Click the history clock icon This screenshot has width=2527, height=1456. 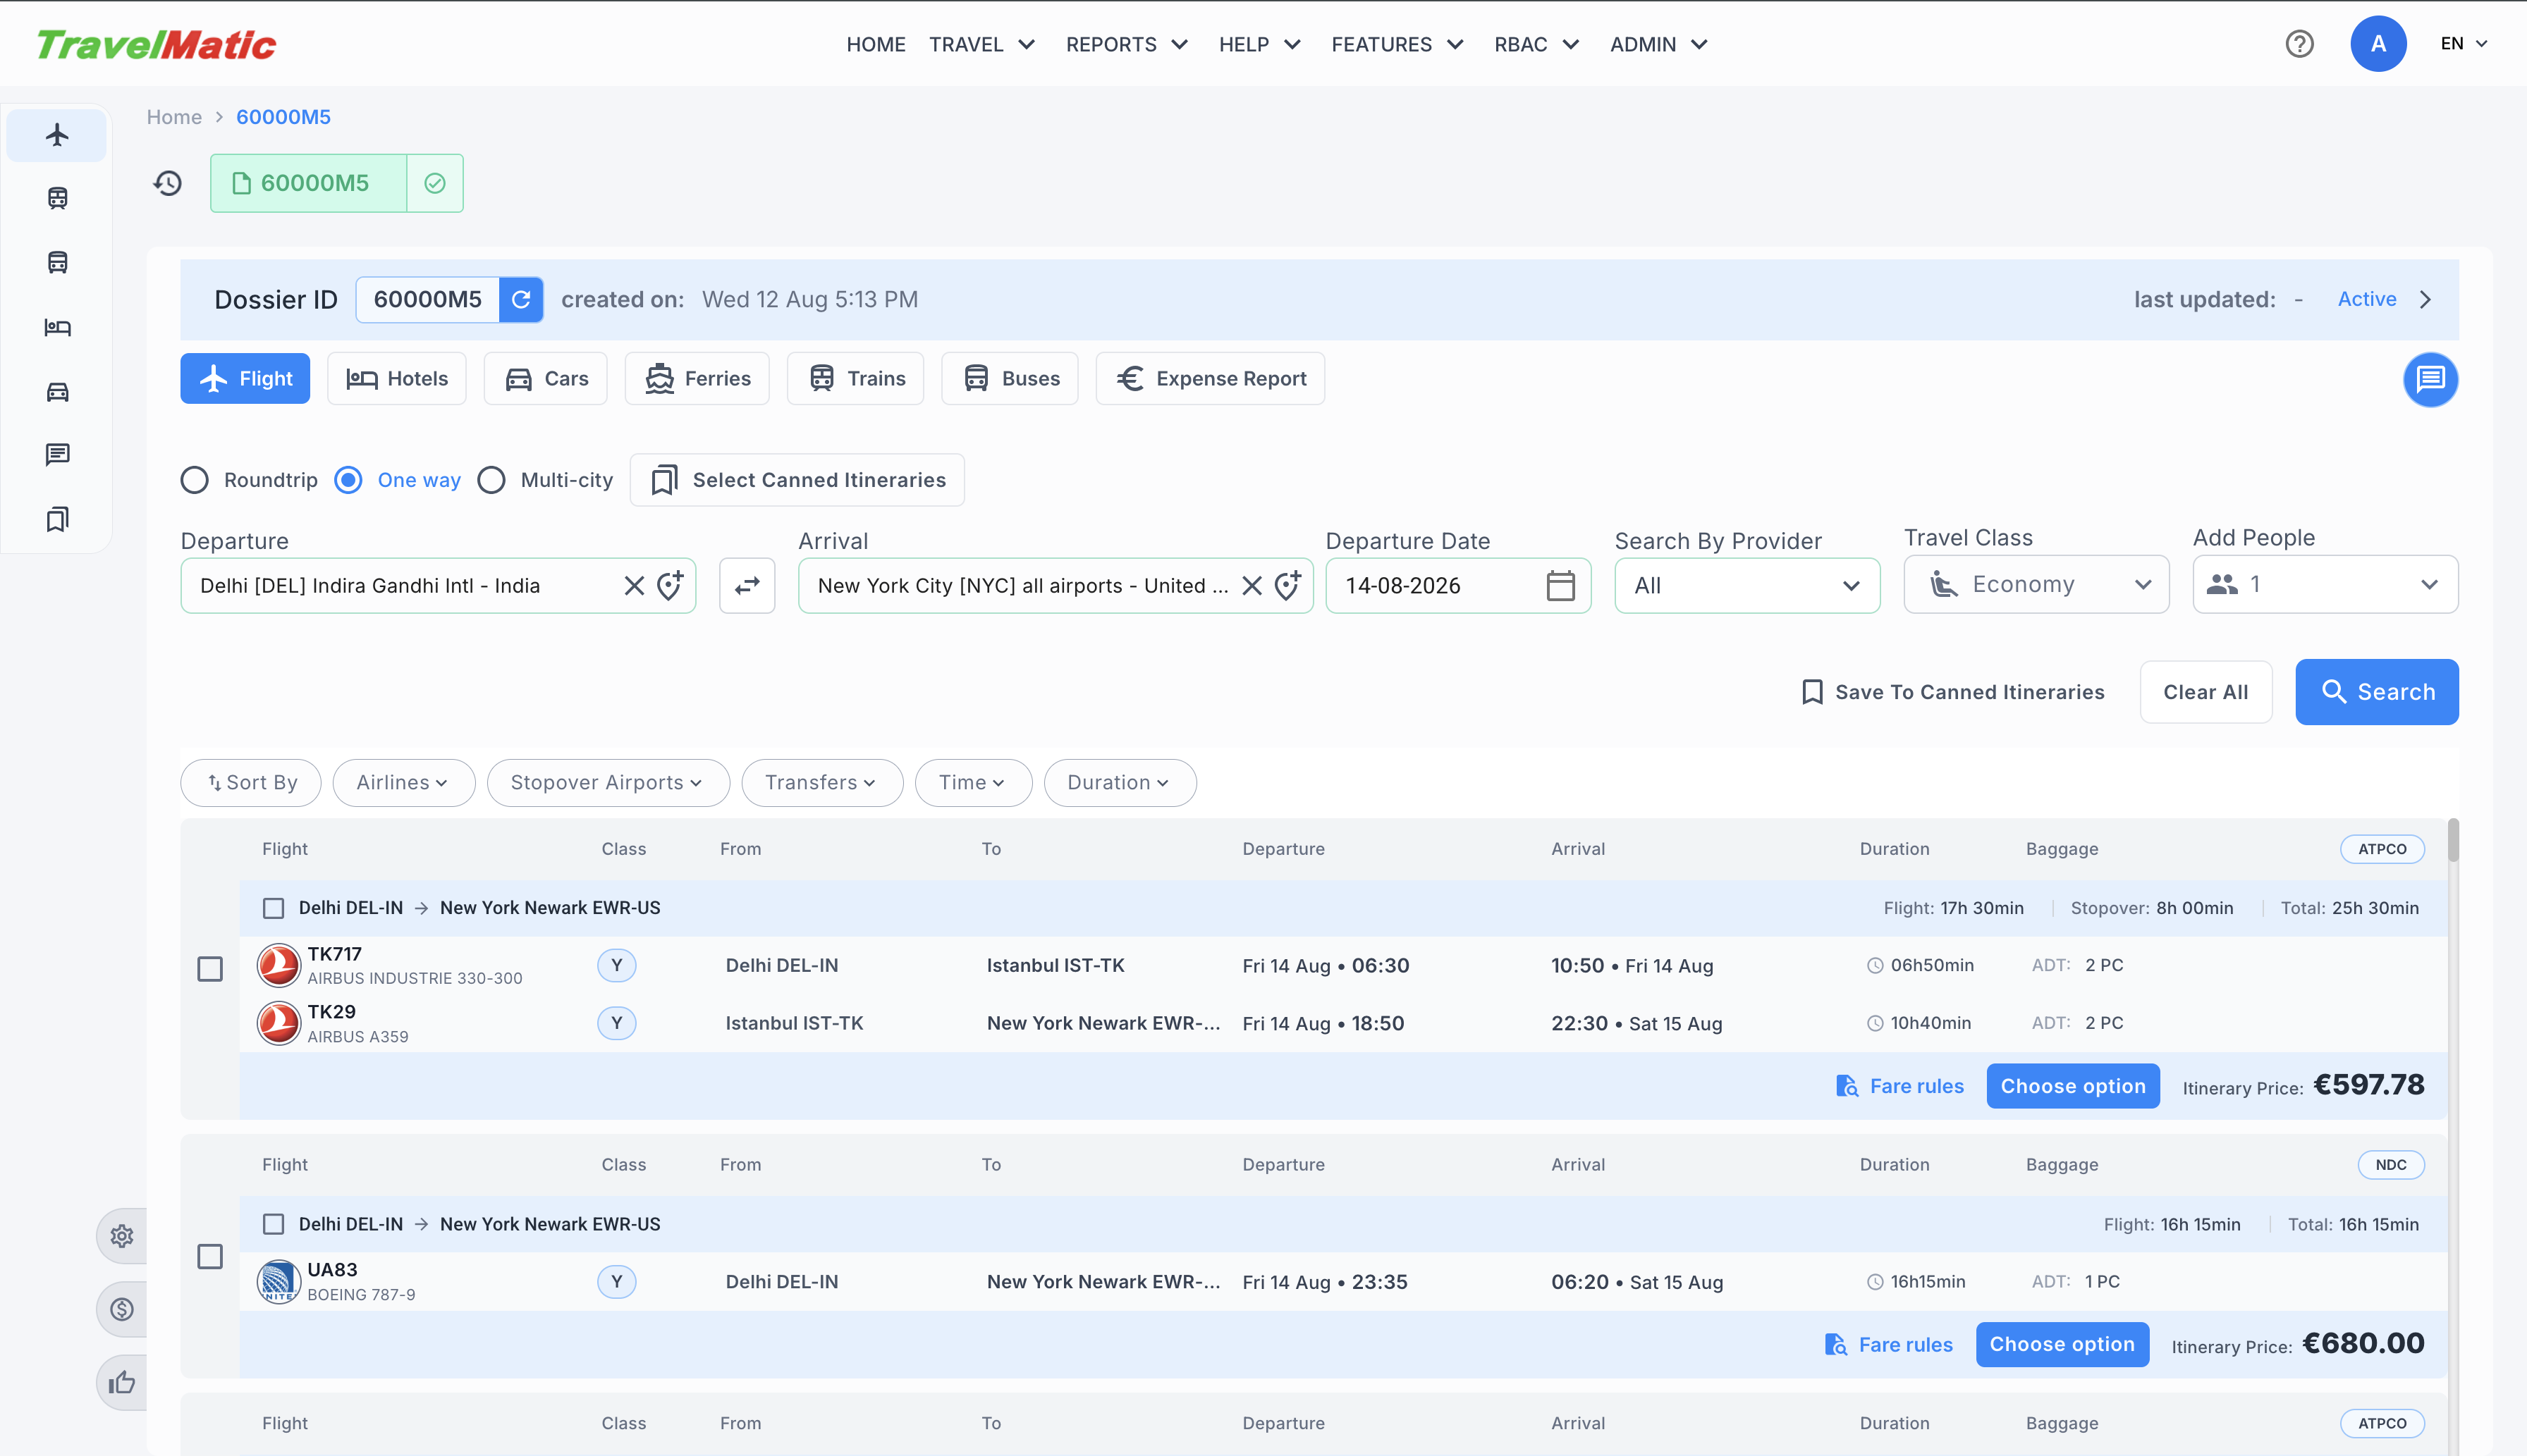(167, 183)
